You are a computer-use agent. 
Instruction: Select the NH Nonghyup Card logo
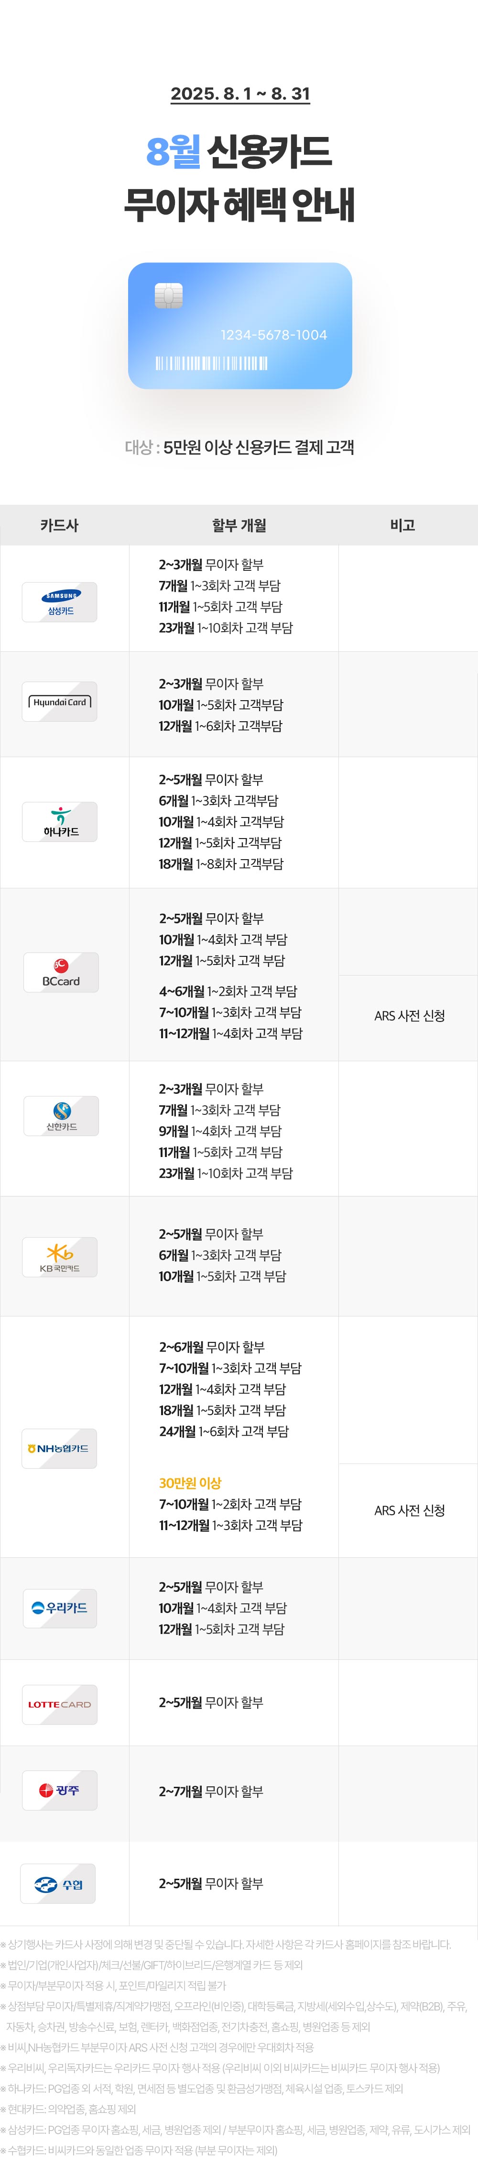click(x=60, y=1448)
